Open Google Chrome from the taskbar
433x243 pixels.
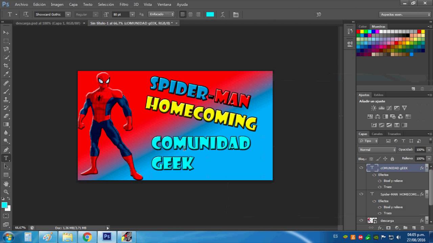tap(87, 237)
